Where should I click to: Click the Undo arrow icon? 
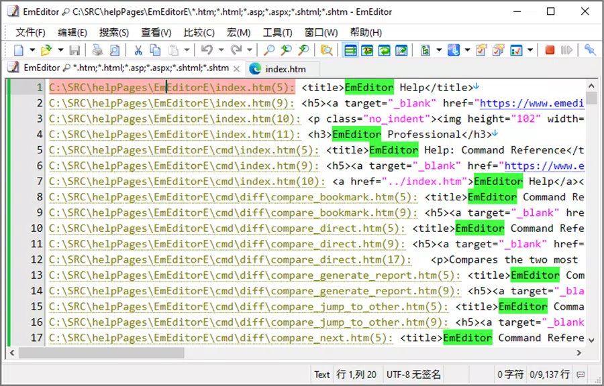point(207,50)
